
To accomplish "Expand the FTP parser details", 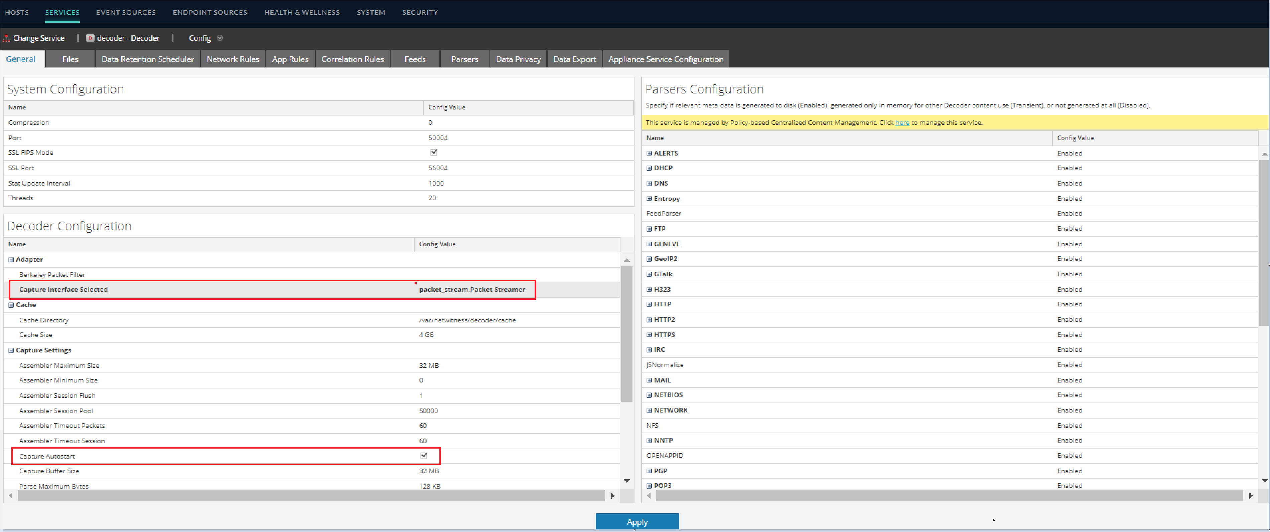I will (649, 229).
